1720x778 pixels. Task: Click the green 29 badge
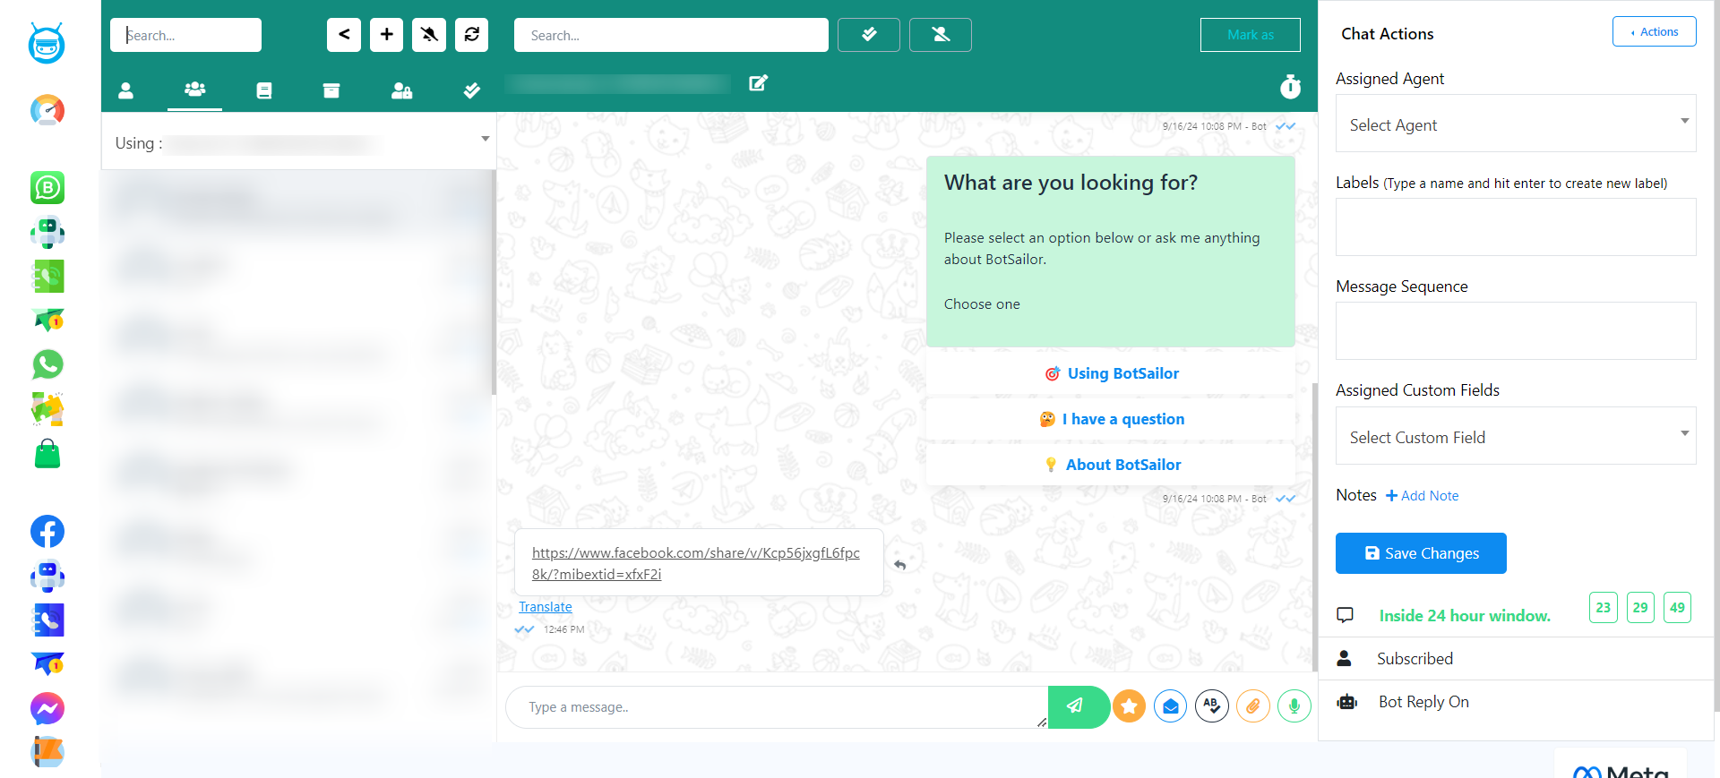point(1640,607)
